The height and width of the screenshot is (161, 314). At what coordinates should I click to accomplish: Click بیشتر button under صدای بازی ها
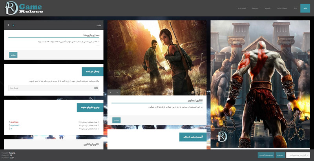point(13,55)
